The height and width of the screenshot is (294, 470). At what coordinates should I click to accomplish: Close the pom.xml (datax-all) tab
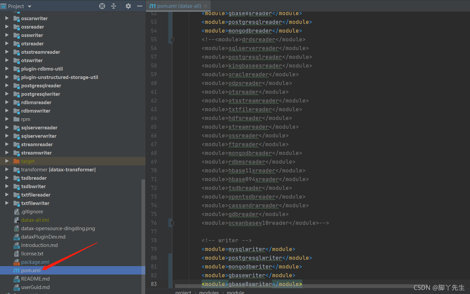[x=206, y=6]
